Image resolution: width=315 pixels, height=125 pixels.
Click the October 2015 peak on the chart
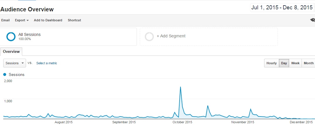[180, 87]
